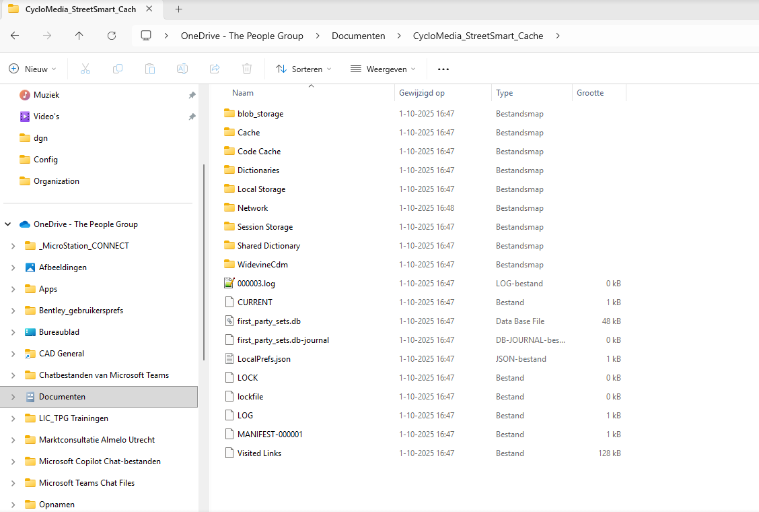Select the Cache folder row
Viewport: 759px width, 512px height.
(x=423, y=132)
